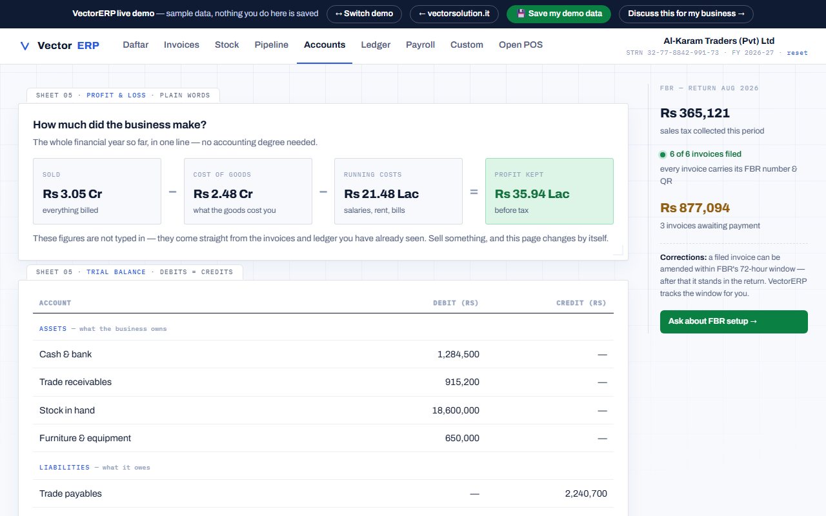Click the Furniture & equipment account row
The width and height of the screenshot is (826, 516).
tap(323, 438)
